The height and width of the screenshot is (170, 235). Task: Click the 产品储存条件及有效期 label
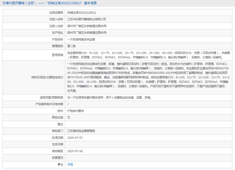tap(49, 104)
